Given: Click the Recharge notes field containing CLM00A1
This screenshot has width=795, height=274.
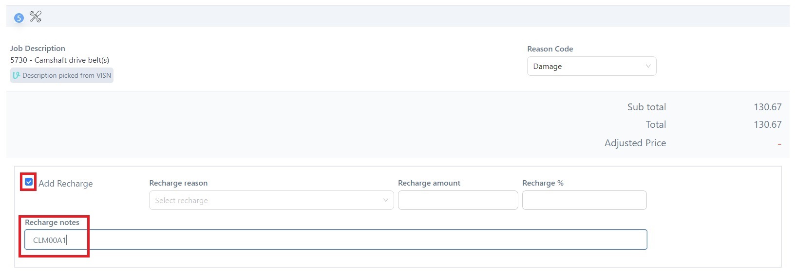Looking at the screenshot, I should 335,240.
